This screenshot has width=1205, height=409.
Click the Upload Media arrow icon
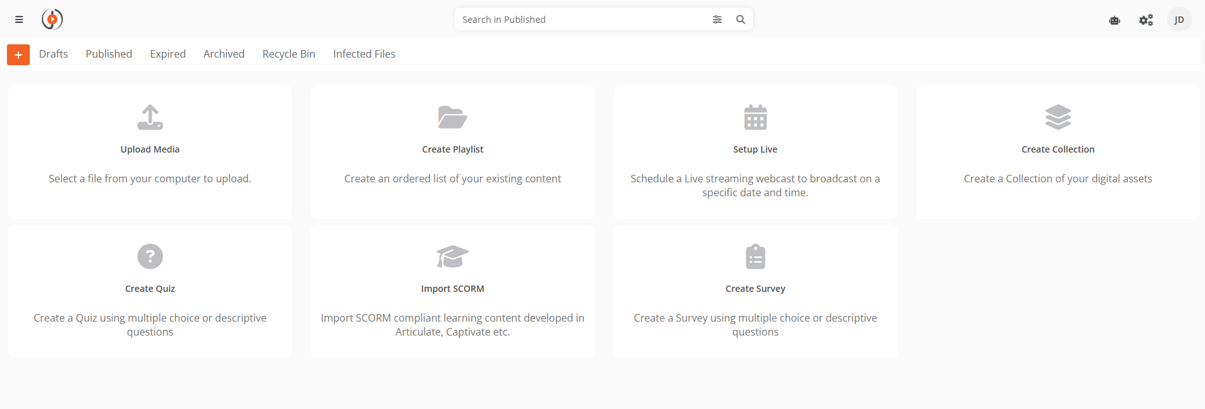150,117
